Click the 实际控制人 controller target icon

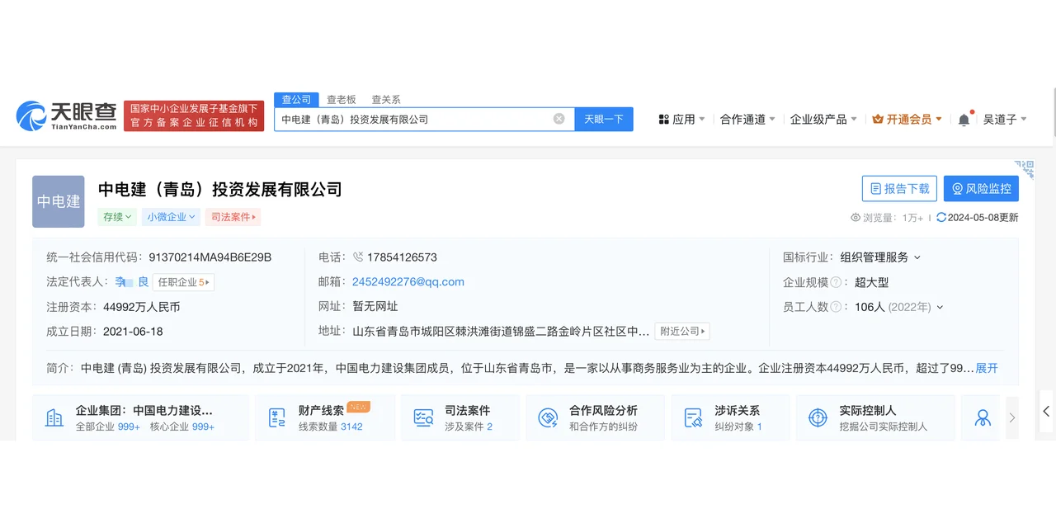[818, 417]
